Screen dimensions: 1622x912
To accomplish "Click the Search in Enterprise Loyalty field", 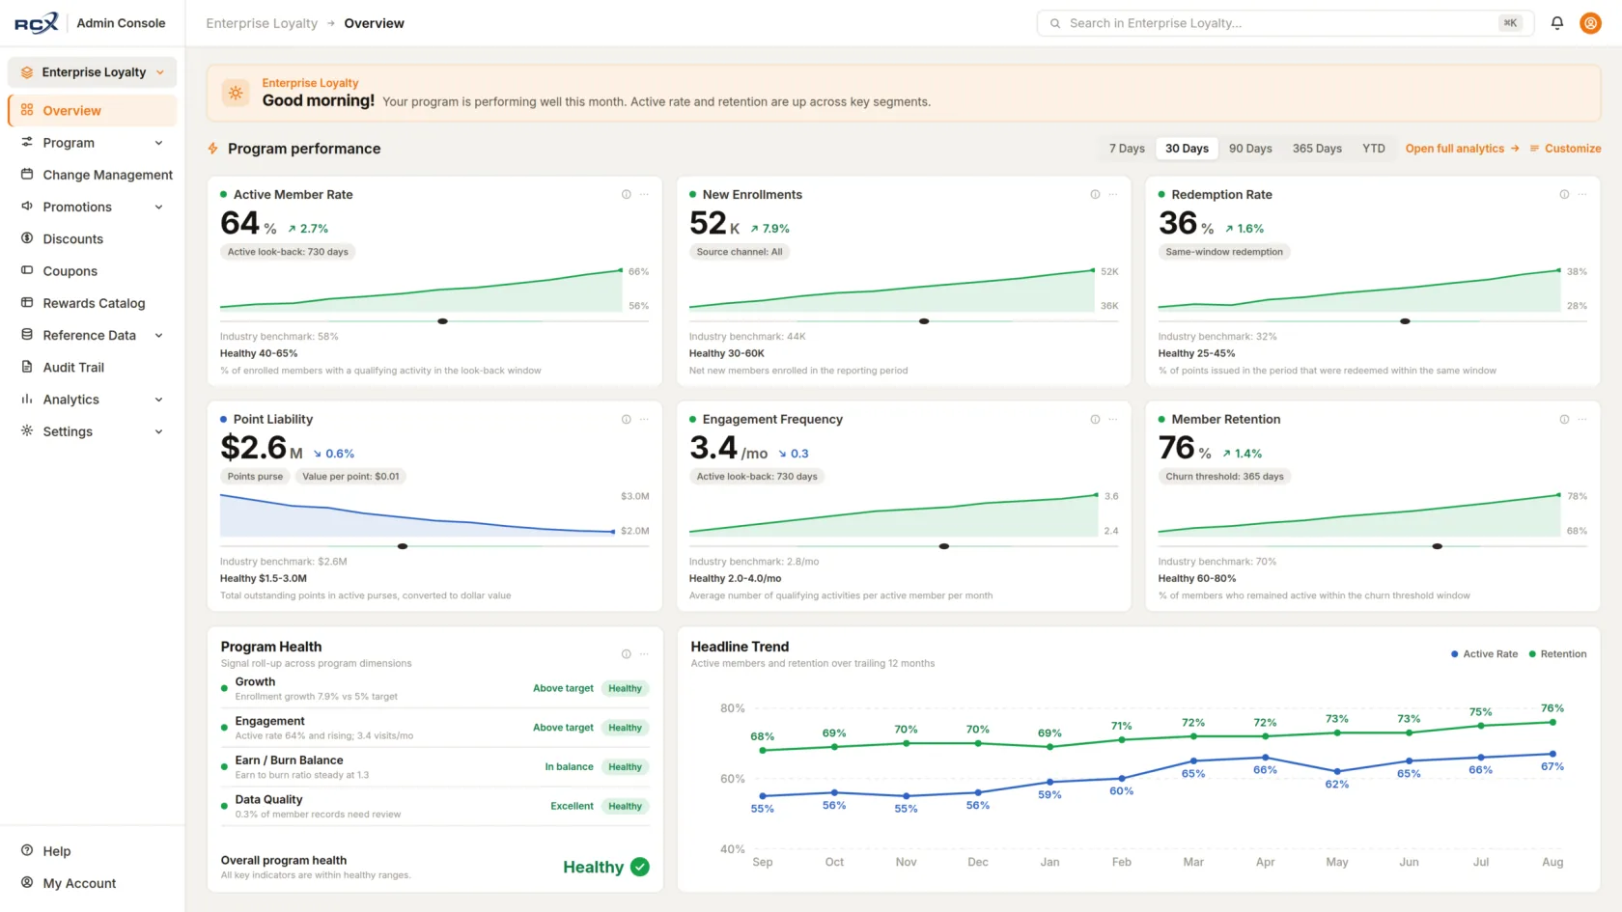I will [1285, 23].
